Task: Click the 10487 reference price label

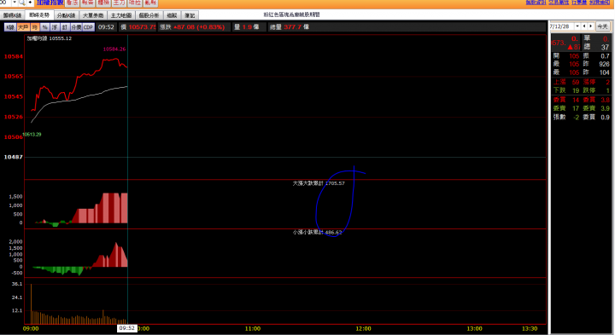Action: coord(14,157)
